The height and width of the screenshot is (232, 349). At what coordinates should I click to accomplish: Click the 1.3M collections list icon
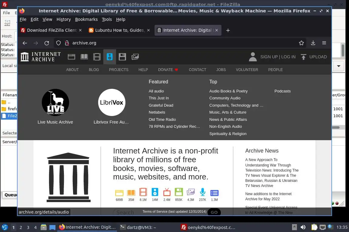coord(214,193)
